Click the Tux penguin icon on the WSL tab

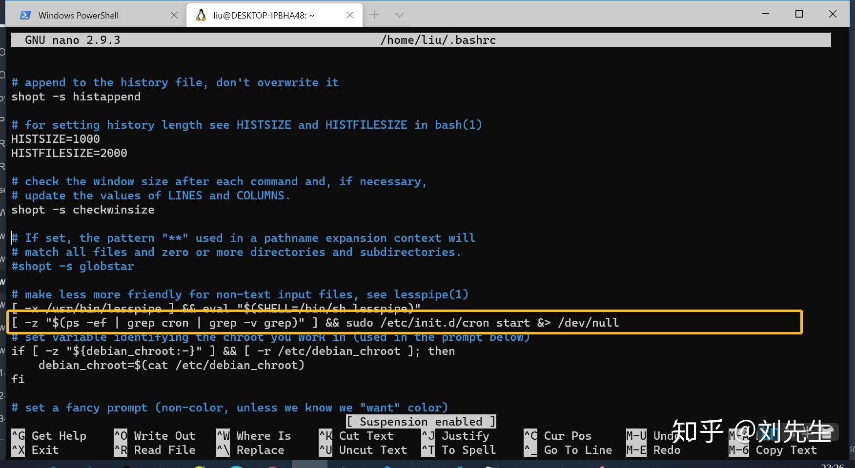pos(201,15)
